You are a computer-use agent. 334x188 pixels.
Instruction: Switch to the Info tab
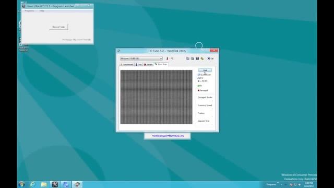pyautogui.click(x=139, y=64)
